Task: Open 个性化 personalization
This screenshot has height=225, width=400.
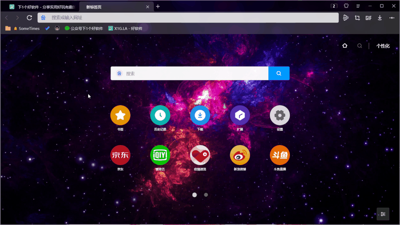Action: click(x=383, y=46)
